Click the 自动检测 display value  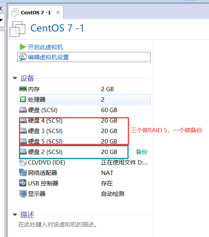pyautogui.click(x=113, y=194)
